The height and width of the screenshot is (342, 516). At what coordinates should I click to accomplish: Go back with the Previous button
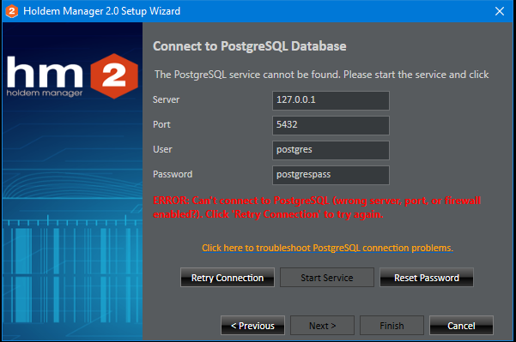pyautogui.click(x=252, y=326)
